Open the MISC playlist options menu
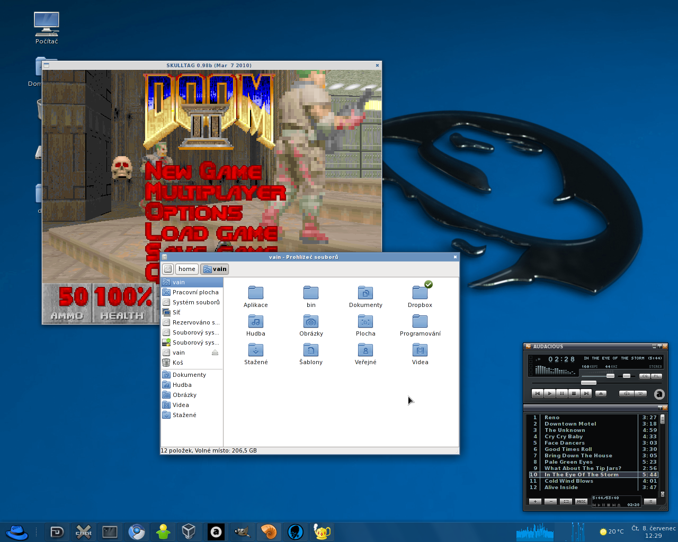Image resolution: width=678 pixels, height=542 pixels. (x=581, y=501)
